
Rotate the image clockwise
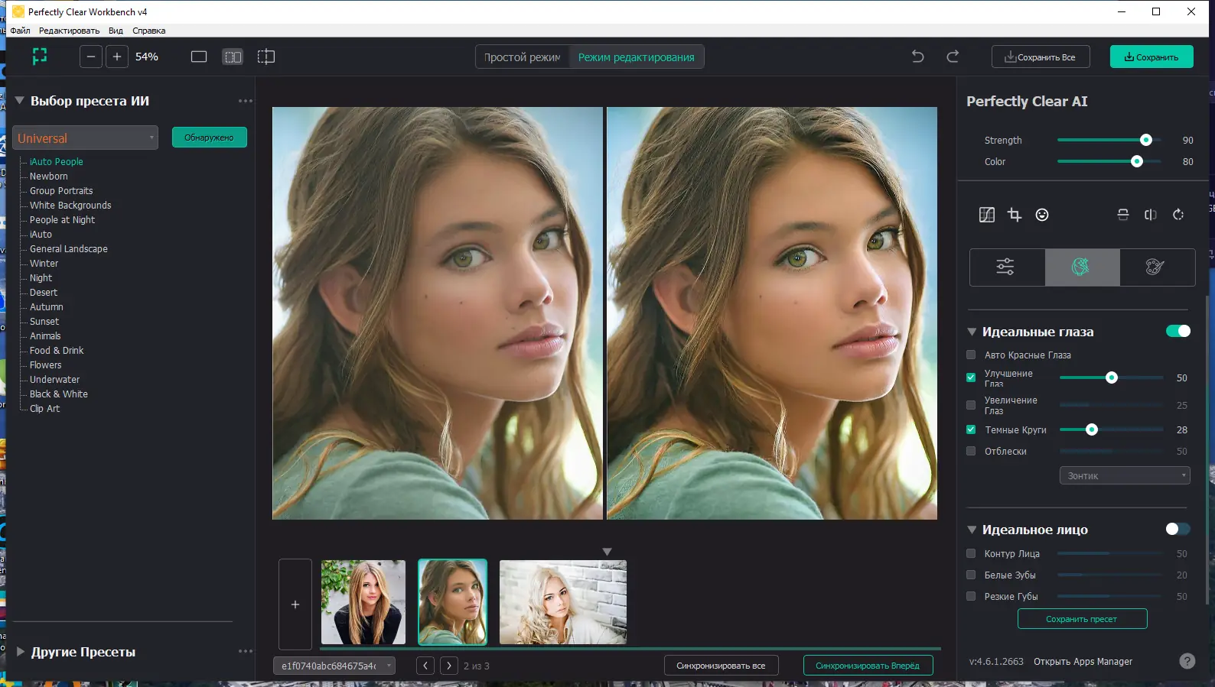coord(1178,215)
